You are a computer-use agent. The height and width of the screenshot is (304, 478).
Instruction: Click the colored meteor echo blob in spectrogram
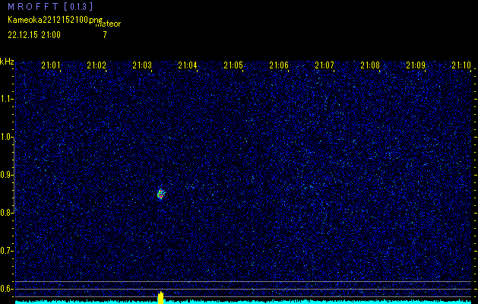point(160,194)
